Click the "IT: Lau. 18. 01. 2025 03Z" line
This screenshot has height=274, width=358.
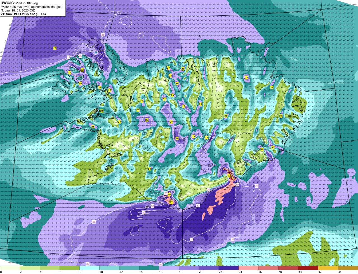[x=18, y=10]
